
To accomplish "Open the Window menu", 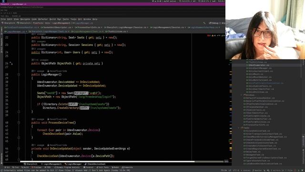I will [87, 19].
